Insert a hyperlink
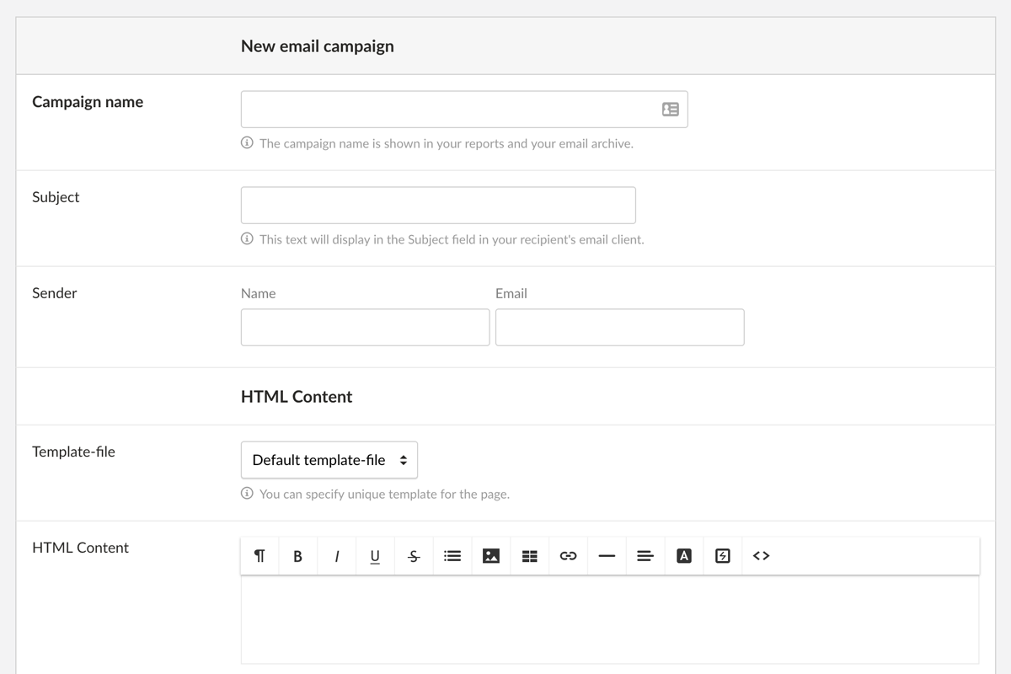Screen dimensions: 1011x674 tap(569, 556)
